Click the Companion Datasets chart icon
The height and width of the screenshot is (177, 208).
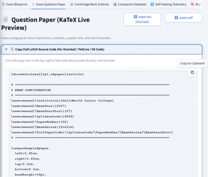(115, 4)
